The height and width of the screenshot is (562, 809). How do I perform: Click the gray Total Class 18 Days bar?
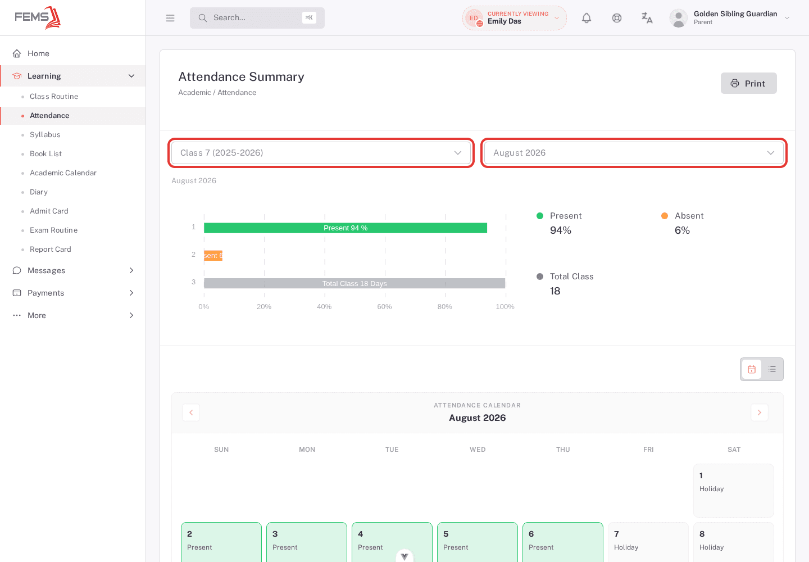(x=354, y=283)
